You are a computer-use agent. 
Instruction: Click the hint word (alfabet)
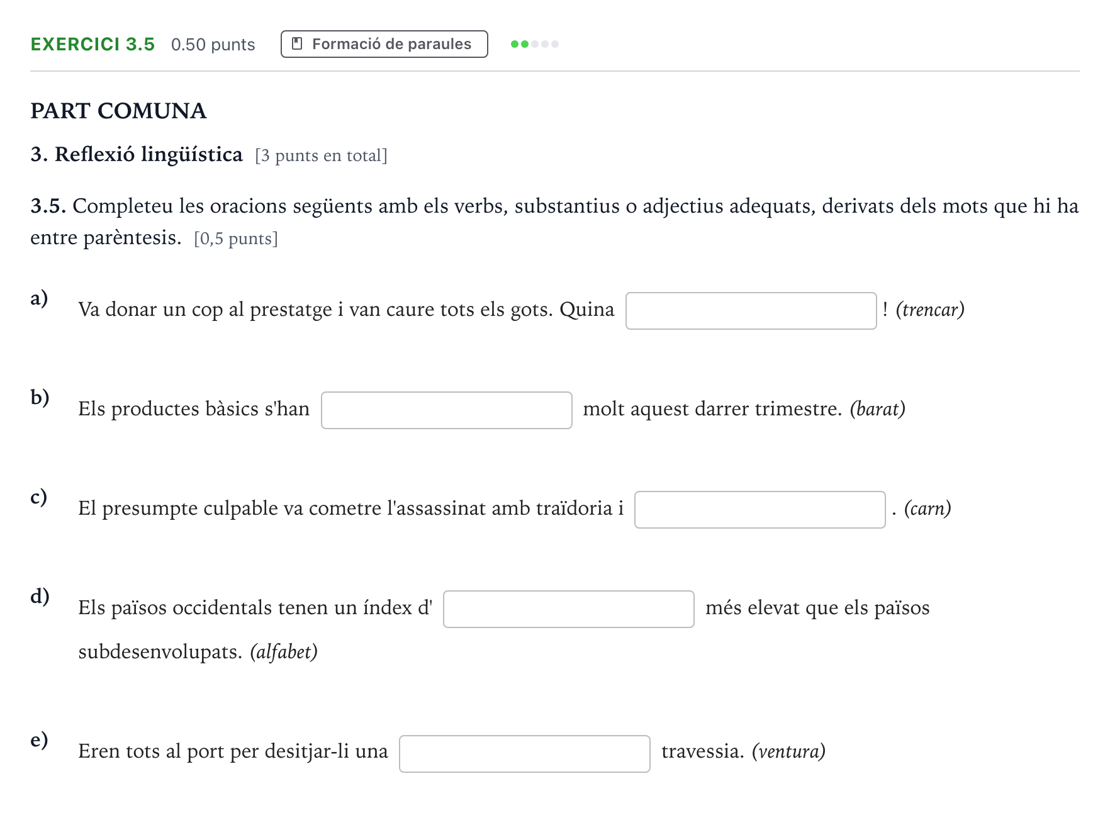point(284,652)
